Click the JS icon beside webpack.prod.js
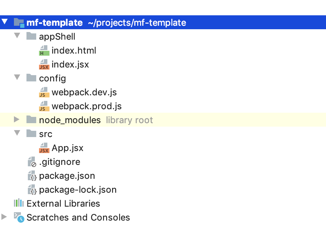326x247 pixels. 44,106
